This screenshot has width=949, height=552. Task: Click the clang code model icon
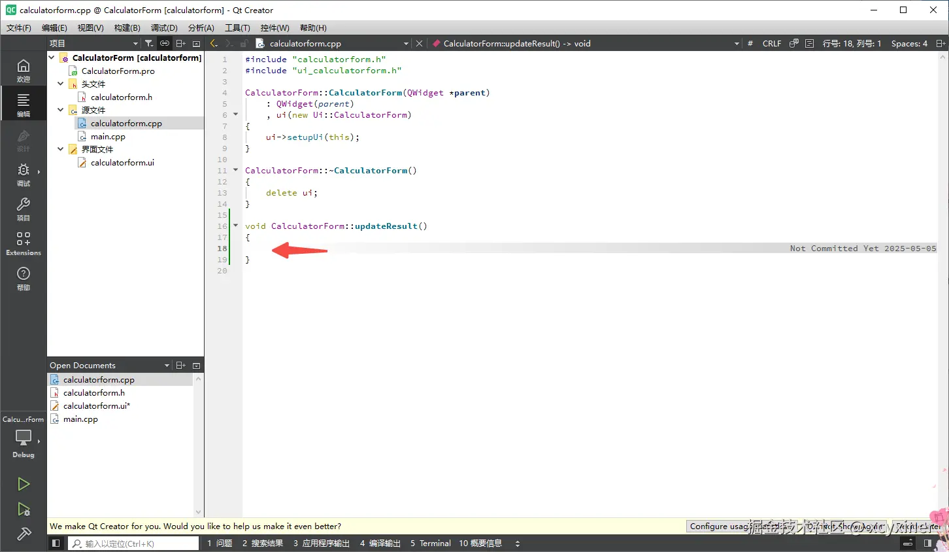pos(794,43)
